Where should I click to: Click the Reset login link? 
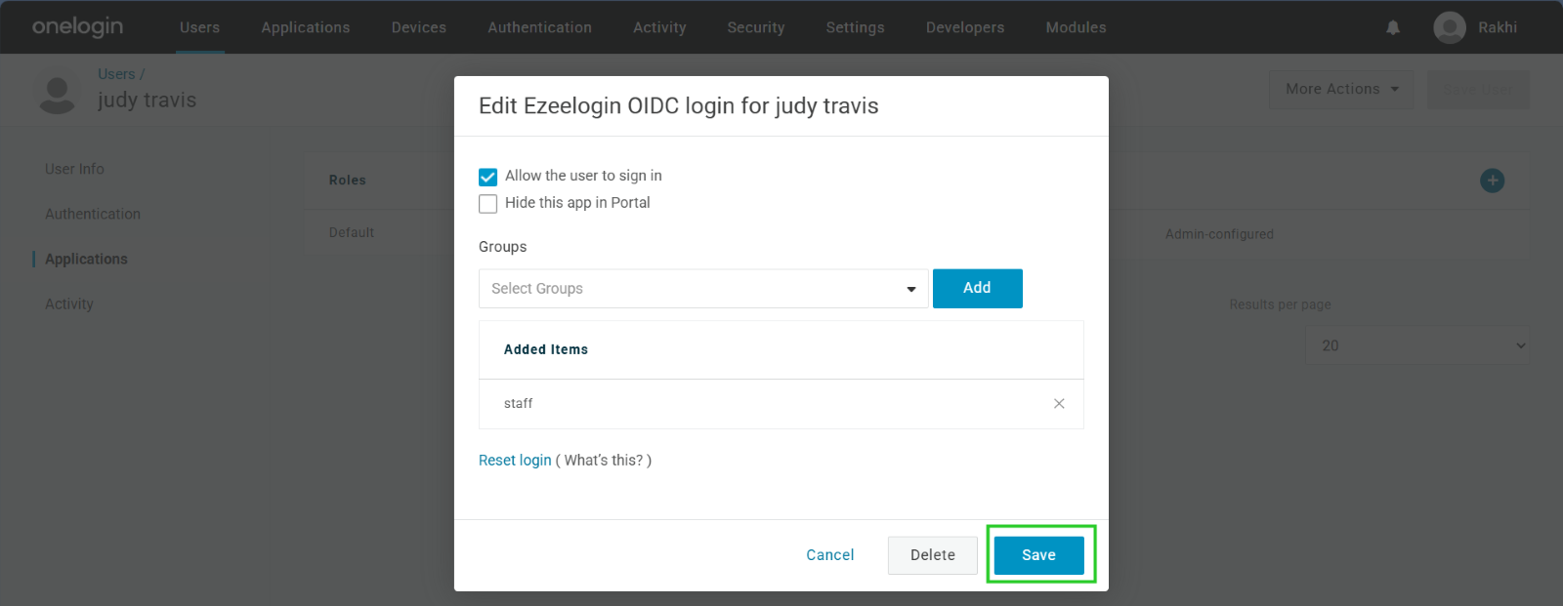[x=515, y=461]
